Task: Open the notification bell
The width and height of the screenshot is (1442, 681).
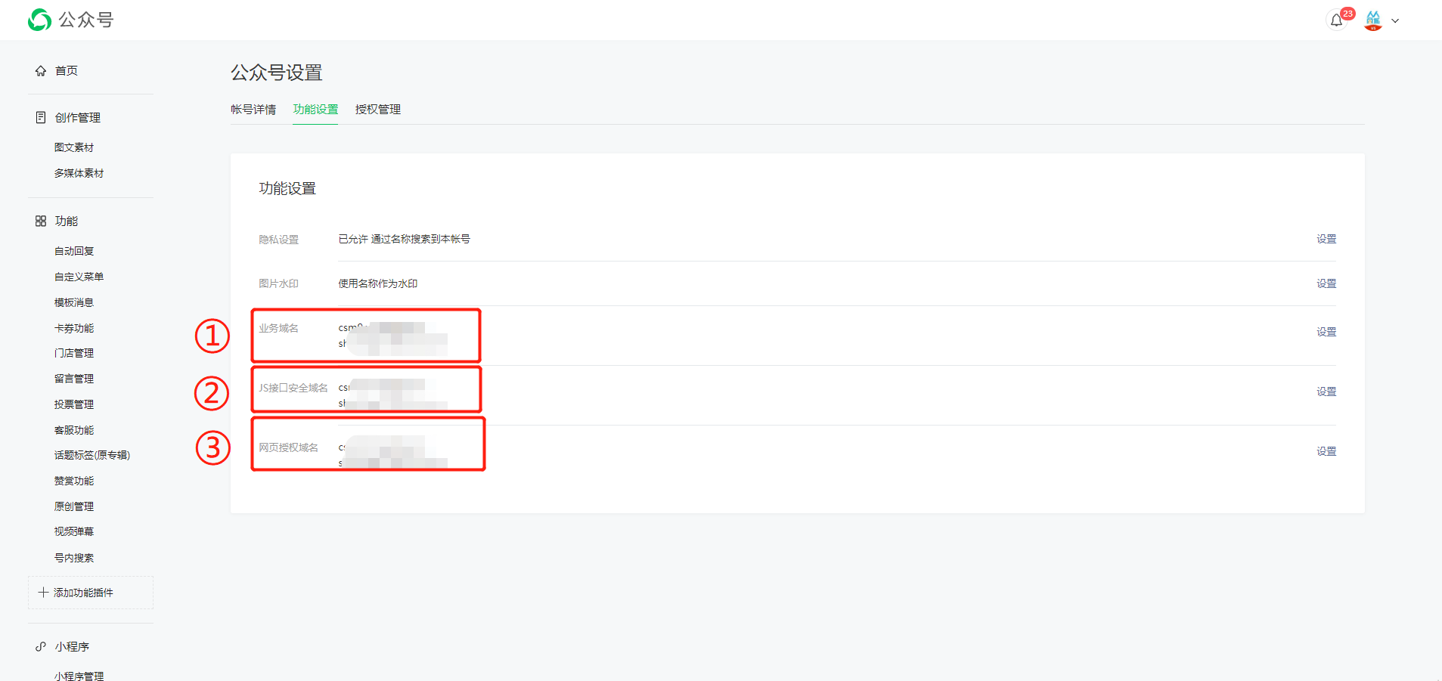Action: [1336, 20]
